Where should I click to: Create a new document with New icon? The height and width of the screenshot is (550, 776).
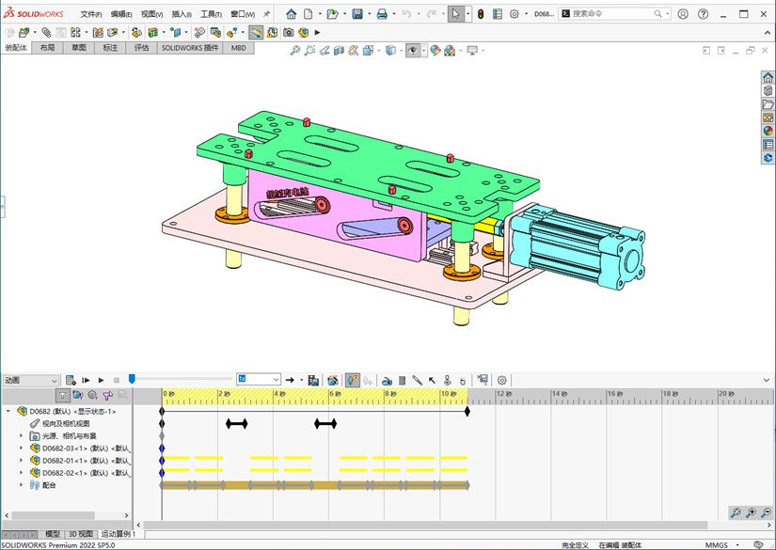click(309, 14)
